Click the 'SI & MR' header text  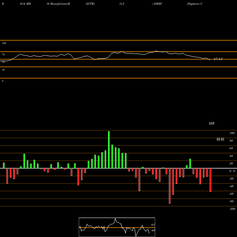pos(25,4)
